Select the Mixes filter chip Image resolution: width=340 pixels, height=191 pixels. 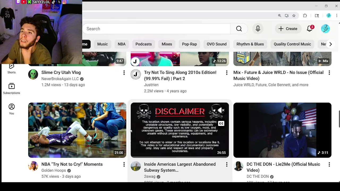click(167, 44)
